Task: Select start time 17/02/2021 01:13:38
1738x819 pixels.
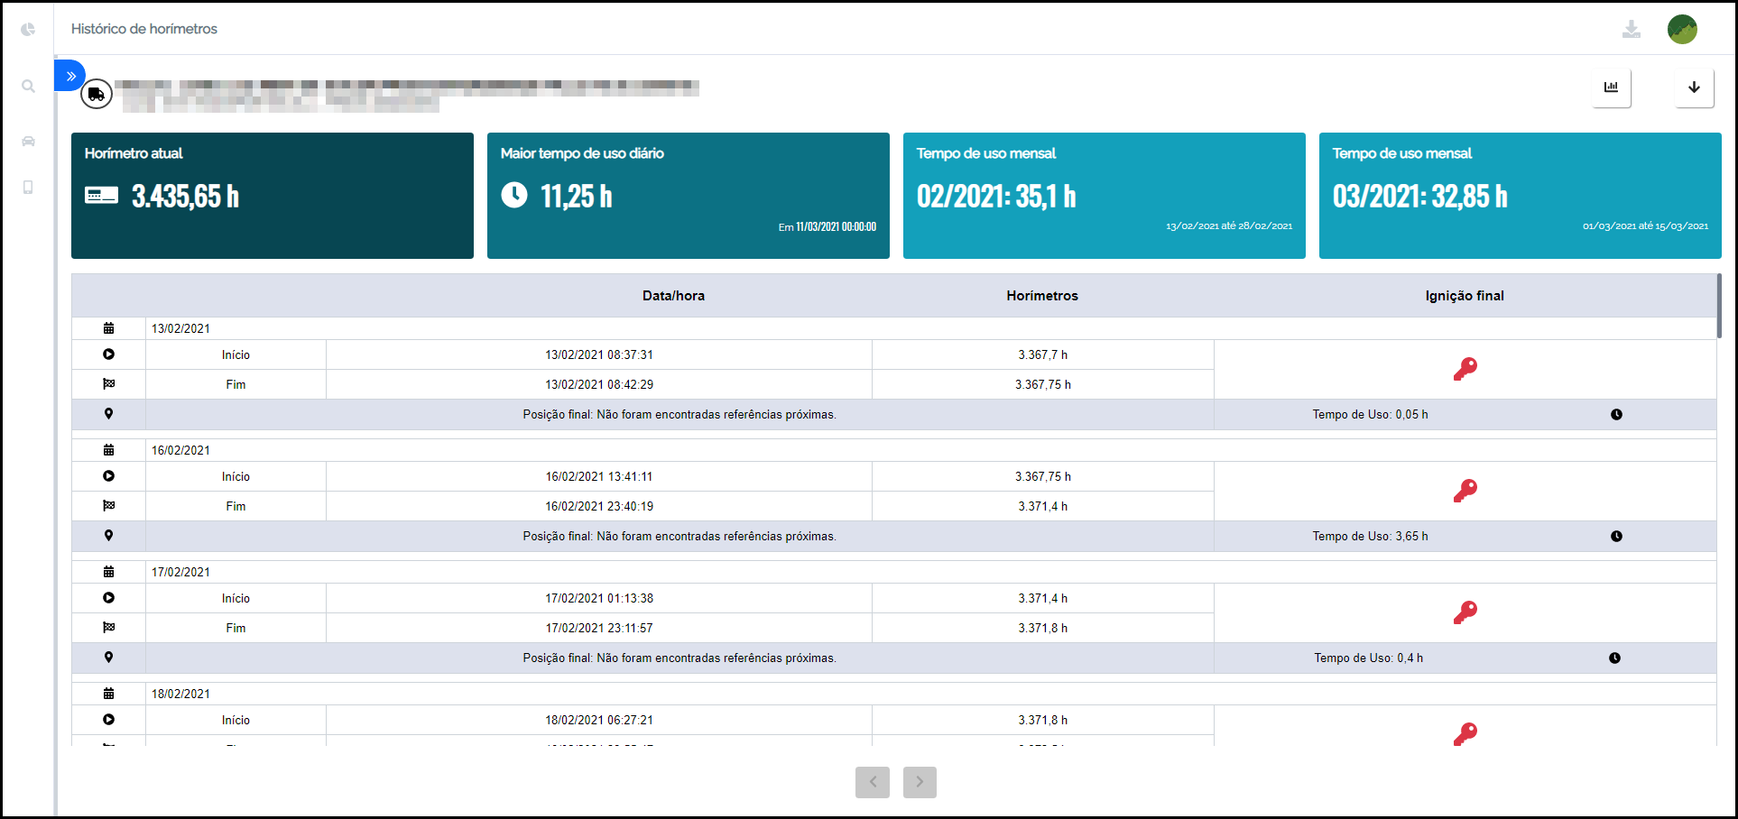Action: (599, 598)
